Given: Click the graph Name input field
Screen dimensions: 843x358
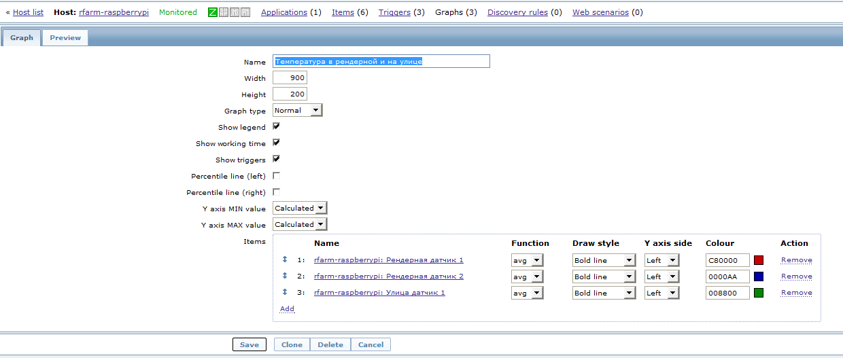Looking at the screenshot, I should pos(381,61).
